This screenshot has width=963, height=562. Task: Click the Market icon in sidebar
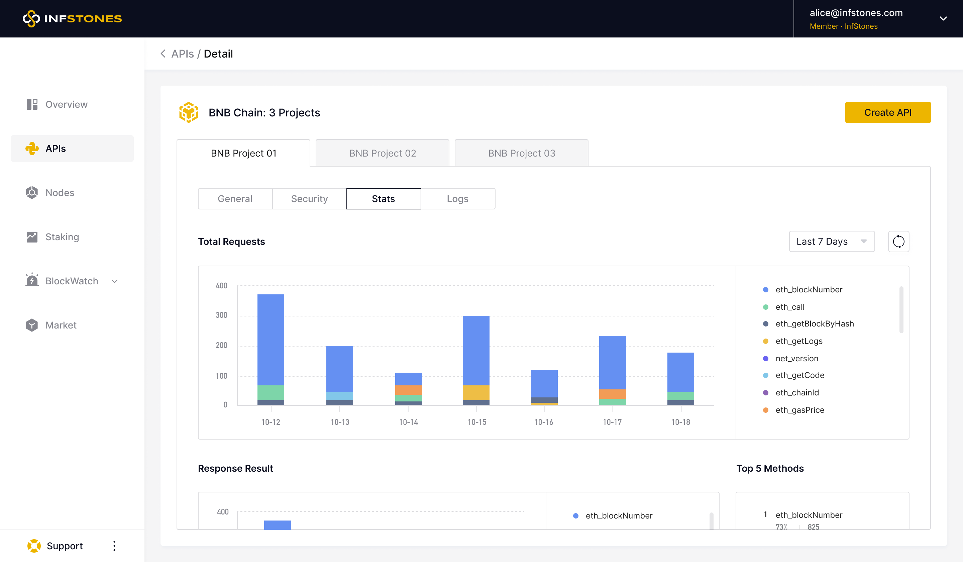pos(32,325)
